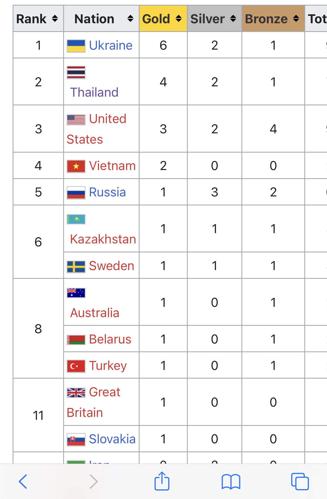327x499 pixels.
Task: Click the Great Britain flag icon
Action: pyautogui.click(x=76, y=393)
